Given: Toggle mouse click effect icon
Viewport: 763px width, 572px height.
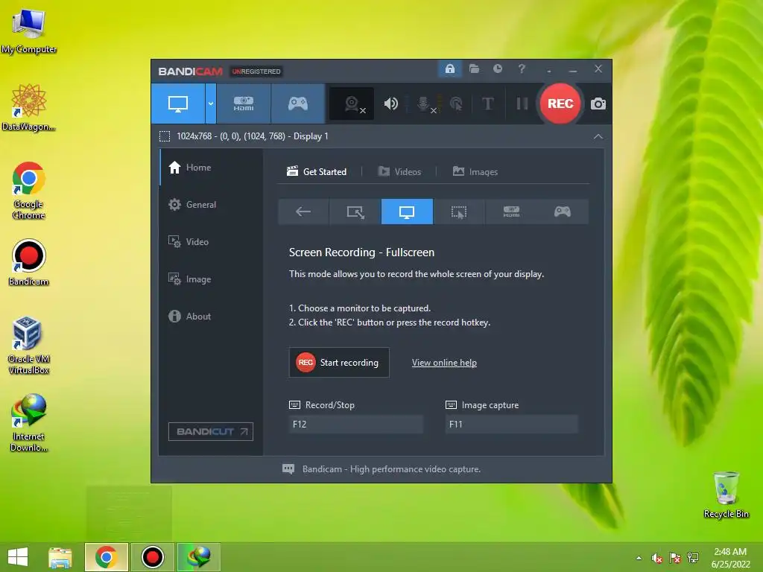Looking at the screenshot, I should click(x=456, y=104).
